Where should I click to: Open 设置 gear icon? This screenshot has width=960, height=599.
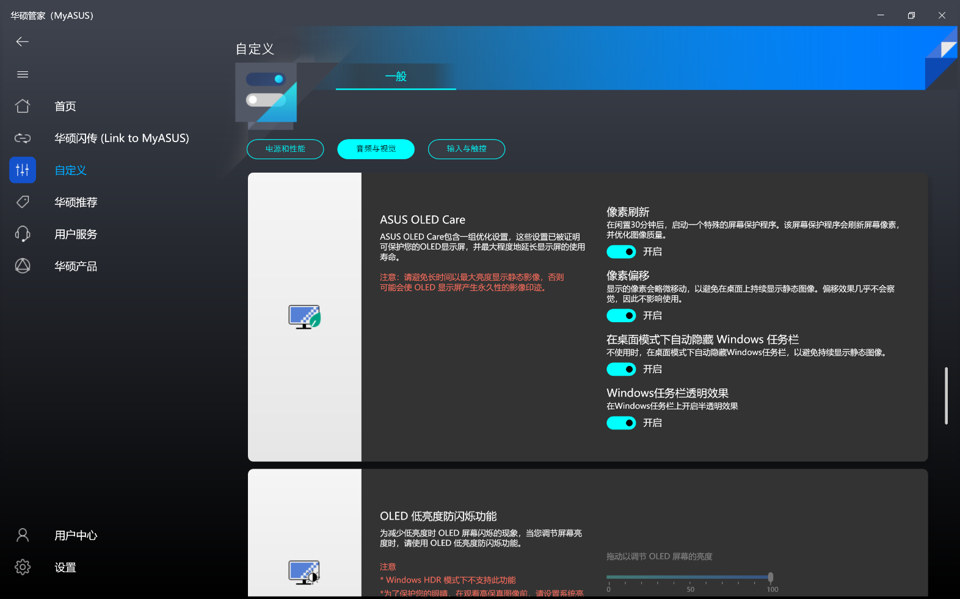pyautogui.click(x=23, y=567)
